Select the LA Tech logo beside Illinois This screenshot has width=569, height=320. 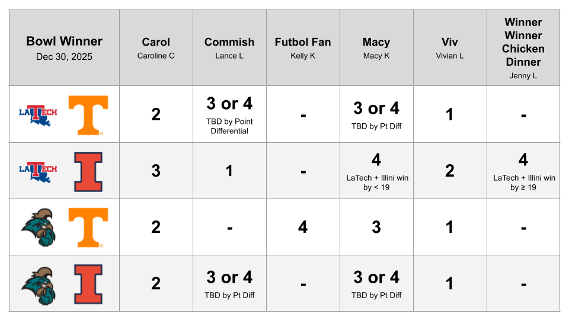click(38, 170)
